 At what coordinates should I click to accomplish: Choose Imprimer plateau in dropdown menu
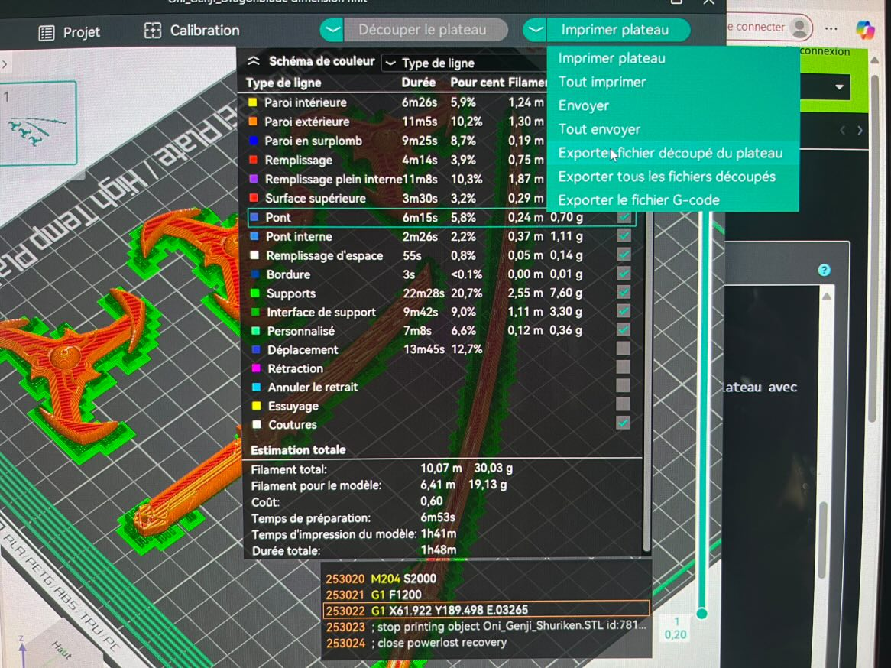click(x=612, y=58)
